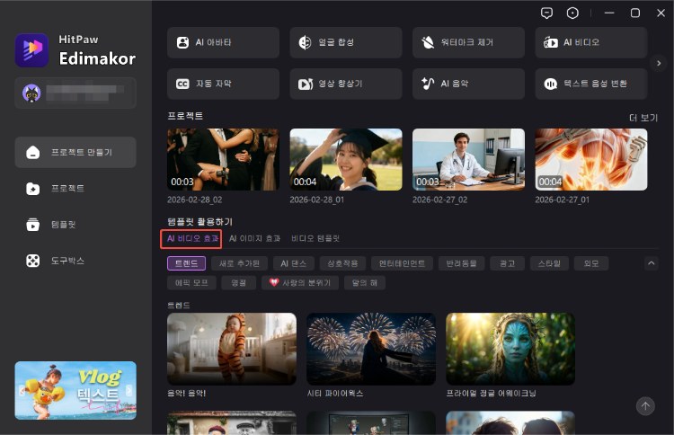Open the 얼굴 합성 face swap tool
Viewport: 674px width, 435px height.
346,42
